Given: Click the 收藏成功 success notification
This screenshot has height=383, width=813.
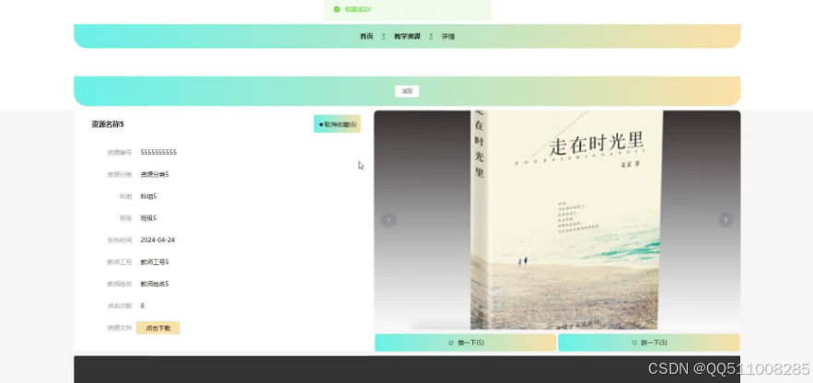Looking at the screenshot, I should pos(408,9).
